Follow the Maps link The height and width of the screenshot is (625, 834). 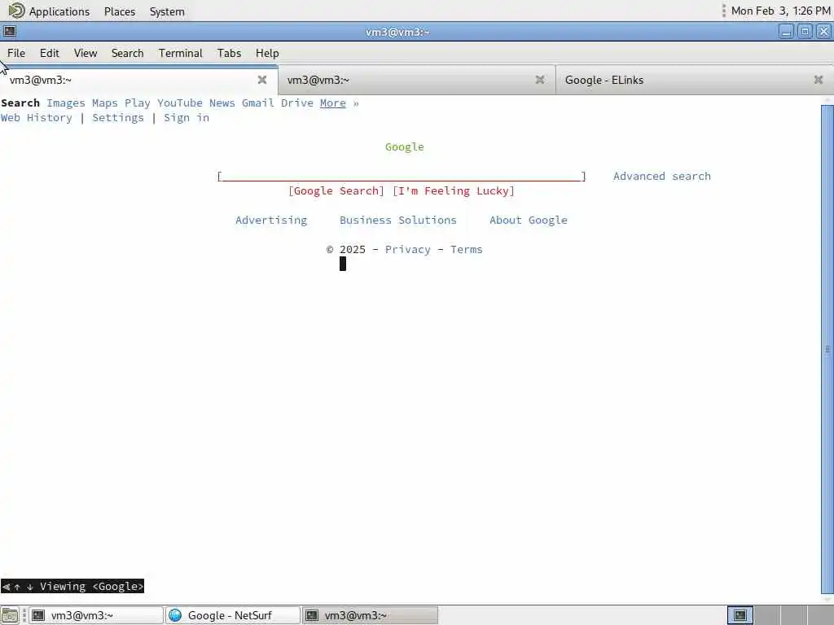coord(104,103)
